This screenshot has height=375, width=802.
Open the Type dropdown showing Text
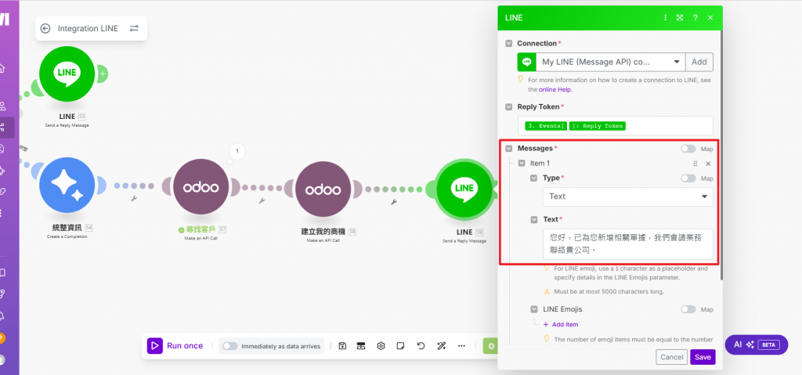(627, 197)
